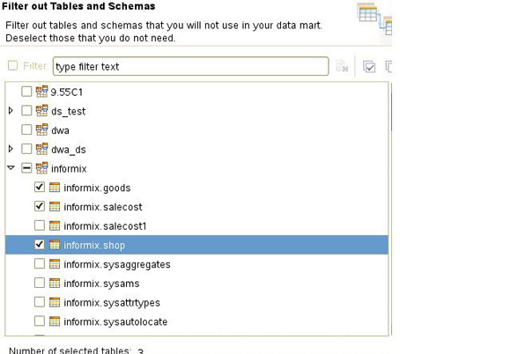The width and height of the screenshot is (511, 354).
Task: Click the dwa schema icon
Action: pyautogui.click(x=41, y=130)
